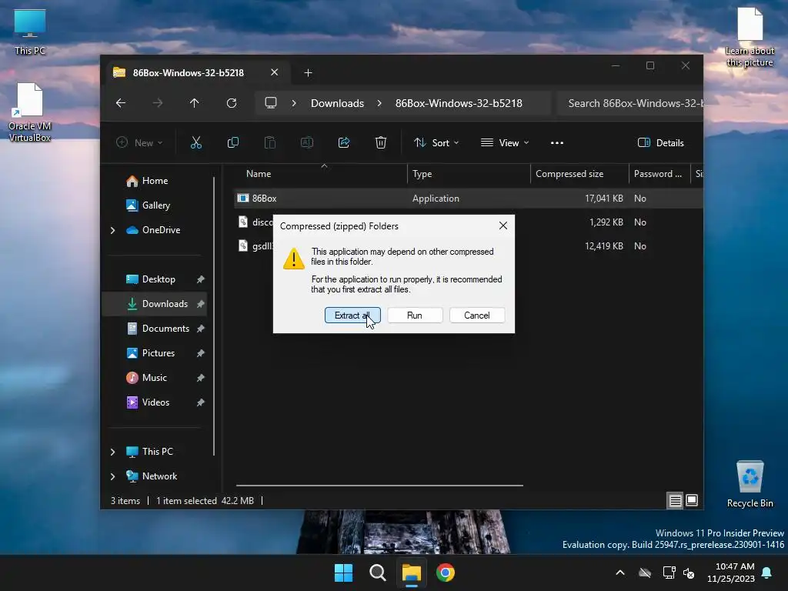
Task: Click the volume muted tray icon
Action: point(689,573)
